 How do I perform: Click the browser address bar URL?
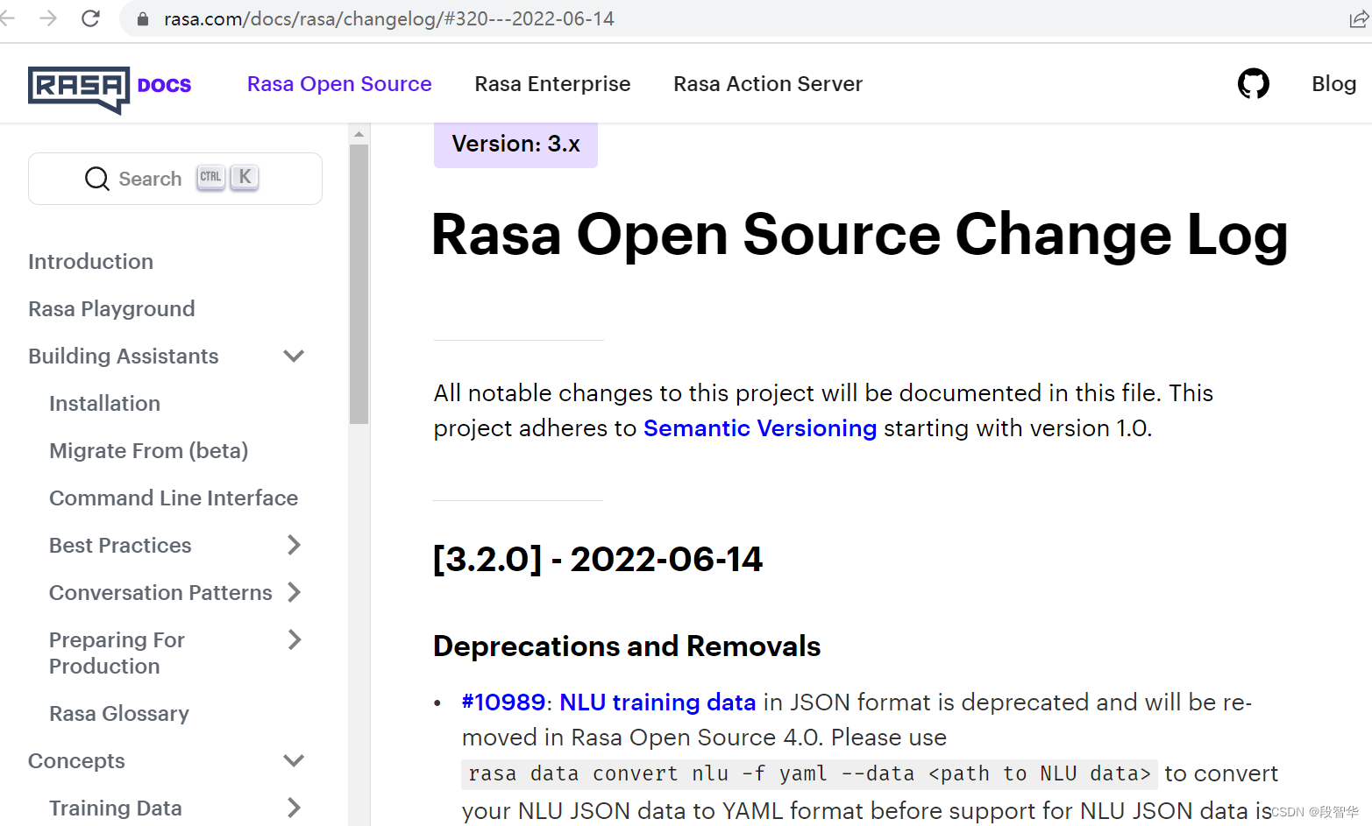(389, 18)
